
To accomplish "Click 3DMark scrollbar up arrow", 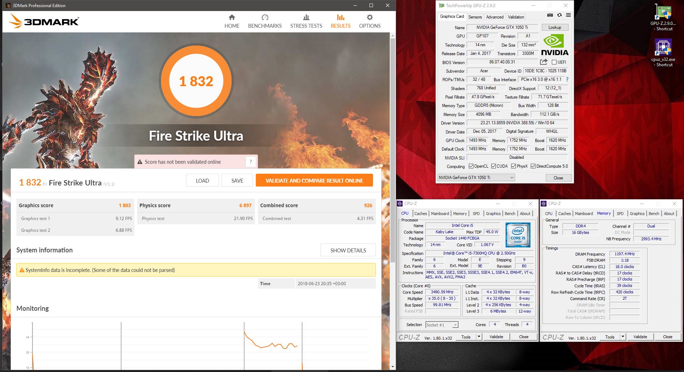I will (x=393, y=36).
